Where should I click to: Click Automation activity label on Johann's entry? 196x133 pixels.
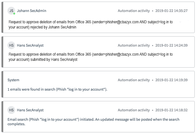tap(134, 11)
